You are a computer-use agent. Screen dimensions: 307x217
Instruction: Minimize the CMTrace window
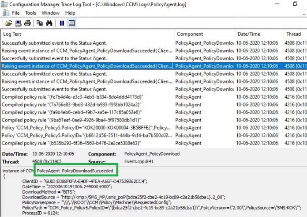(277, 4)
